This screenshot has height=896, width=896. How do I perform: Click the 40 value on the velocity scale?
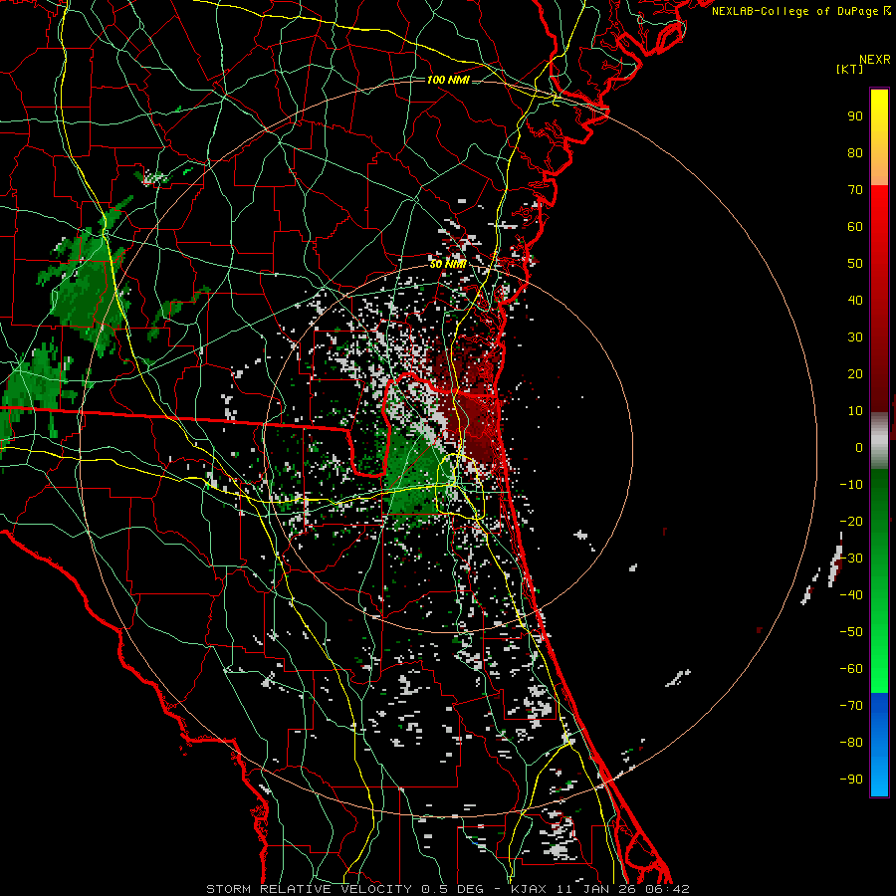tap(855, 300)
